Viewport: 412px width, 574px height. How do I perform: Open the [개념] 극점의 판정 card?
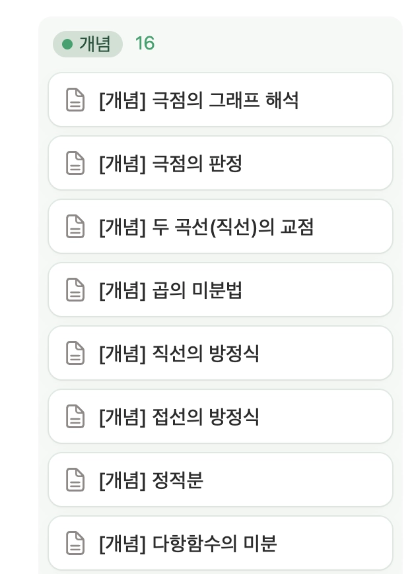220,164
